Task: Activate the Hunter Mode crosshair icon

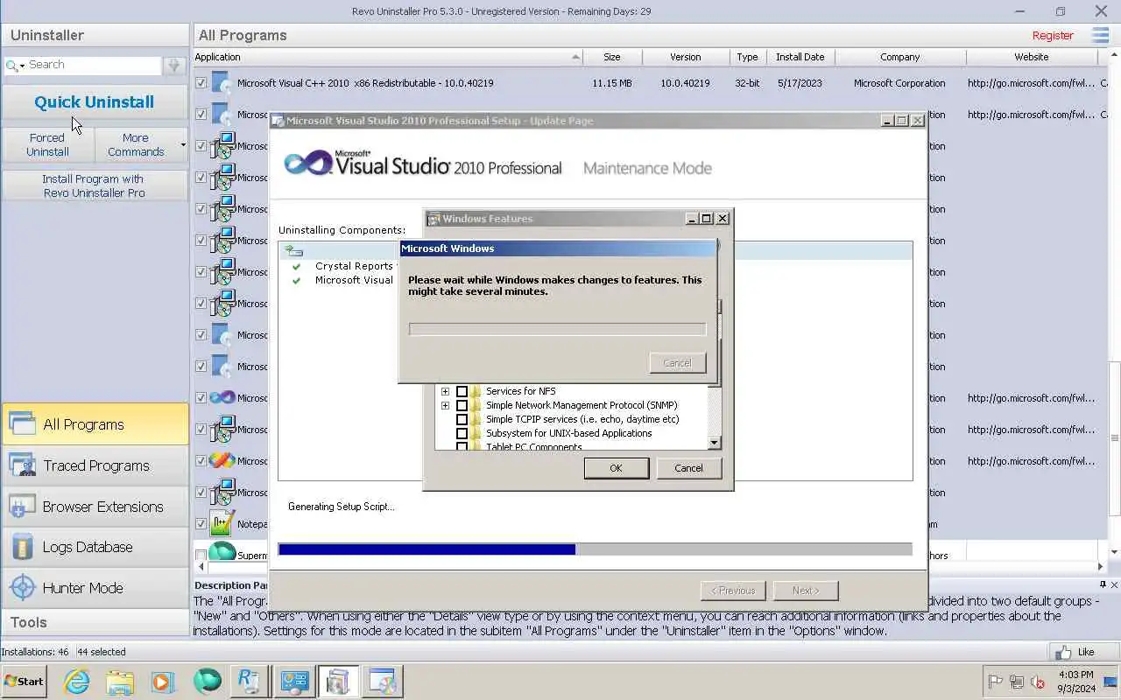Action: click(x=22, y=588)
